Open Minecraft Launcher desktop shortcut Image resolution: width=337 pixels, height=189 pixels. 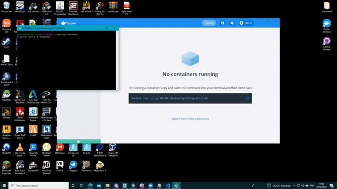(x=6, y=167)
